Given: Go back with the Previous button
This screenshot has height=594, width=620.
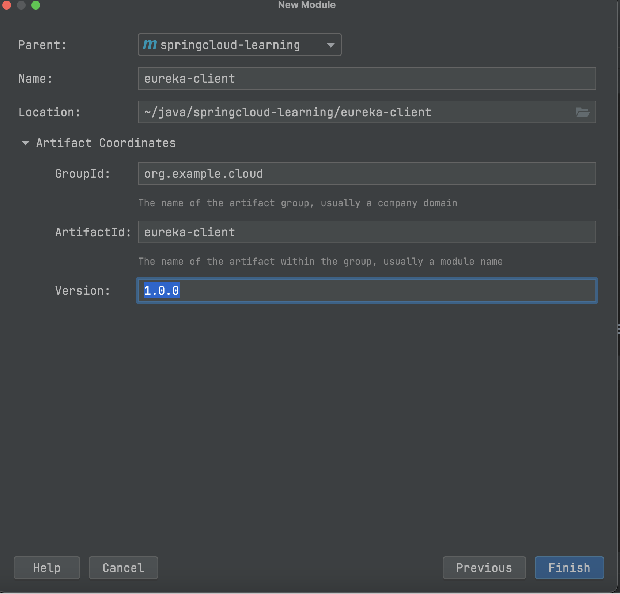Looking at the screenshot, I should coord(484,568).
